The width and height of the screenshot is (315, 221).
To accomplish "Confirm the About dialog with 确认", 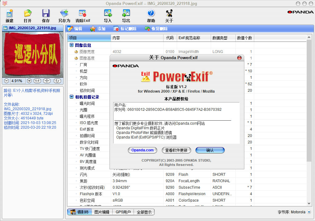I will point(210,150).
